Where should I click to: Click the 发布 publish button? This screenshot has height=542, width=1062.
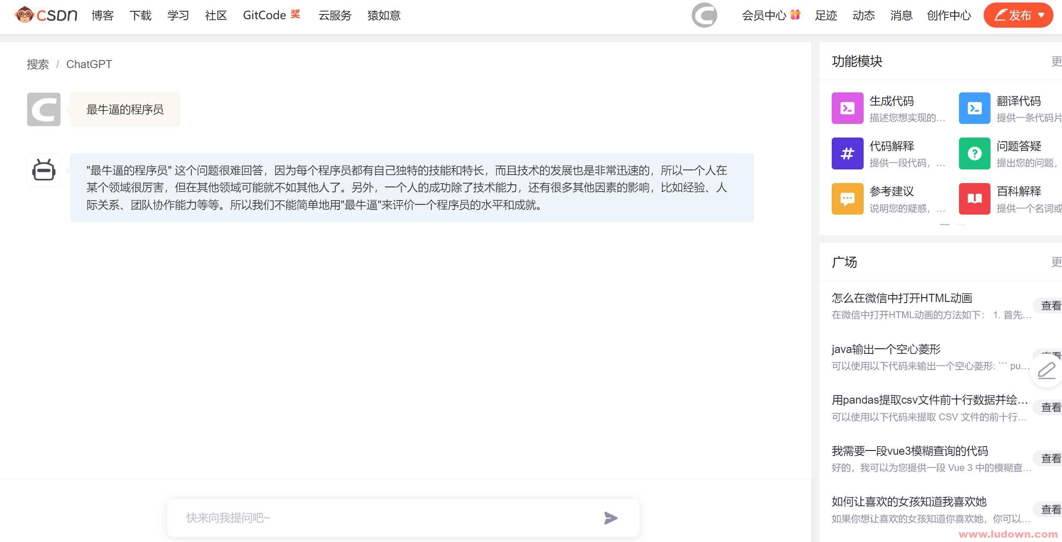click(x=1018, y=15)
